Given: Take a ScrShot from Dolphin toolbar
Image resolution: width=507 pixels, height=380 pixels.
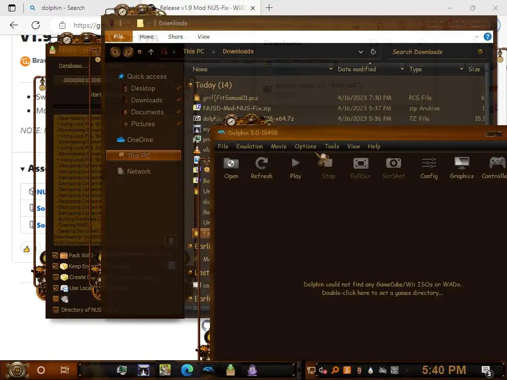Looking at the screenshot, I should pyautogui.click(x=394, y=168).
